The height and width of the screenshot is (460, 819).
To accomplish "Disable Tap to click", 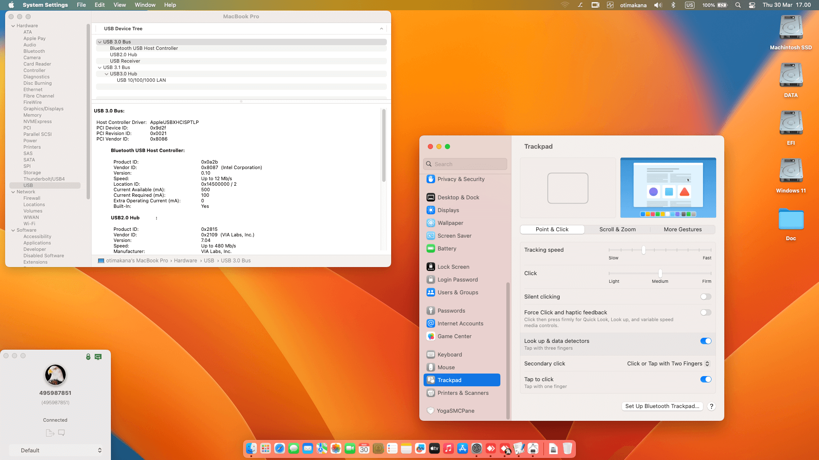I will (x=706, y=379).
